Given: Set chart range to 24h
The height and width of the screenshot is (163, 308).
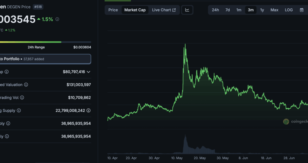Looking at the screenshot, I should coord(215,10).
